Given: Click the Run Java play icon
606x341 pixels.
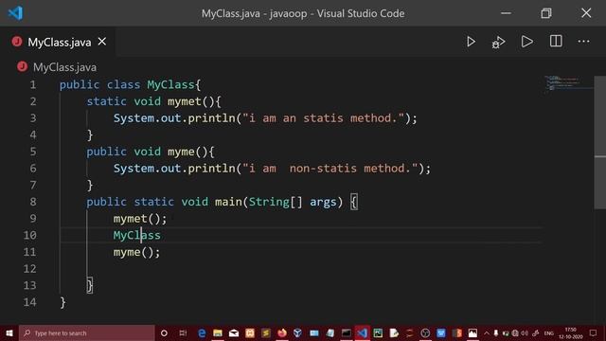Looking at the screenshot, I should [x=471, y=42].
